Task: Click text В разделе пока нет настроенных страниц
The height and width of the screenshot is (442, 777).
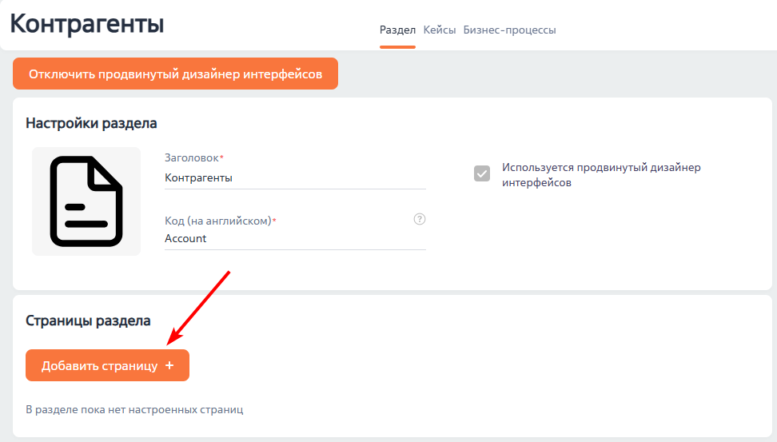Action: (134, 410)
